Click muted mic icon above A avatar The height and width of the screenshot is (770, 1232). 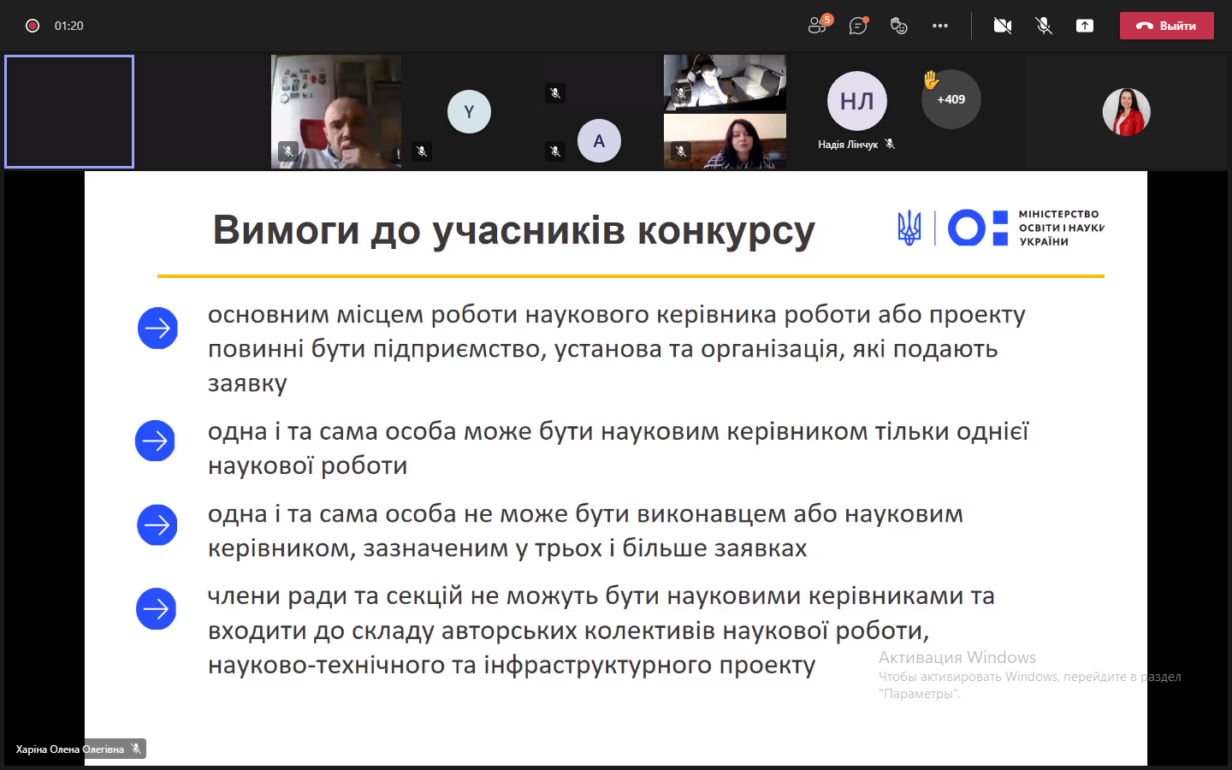[555, 93]
